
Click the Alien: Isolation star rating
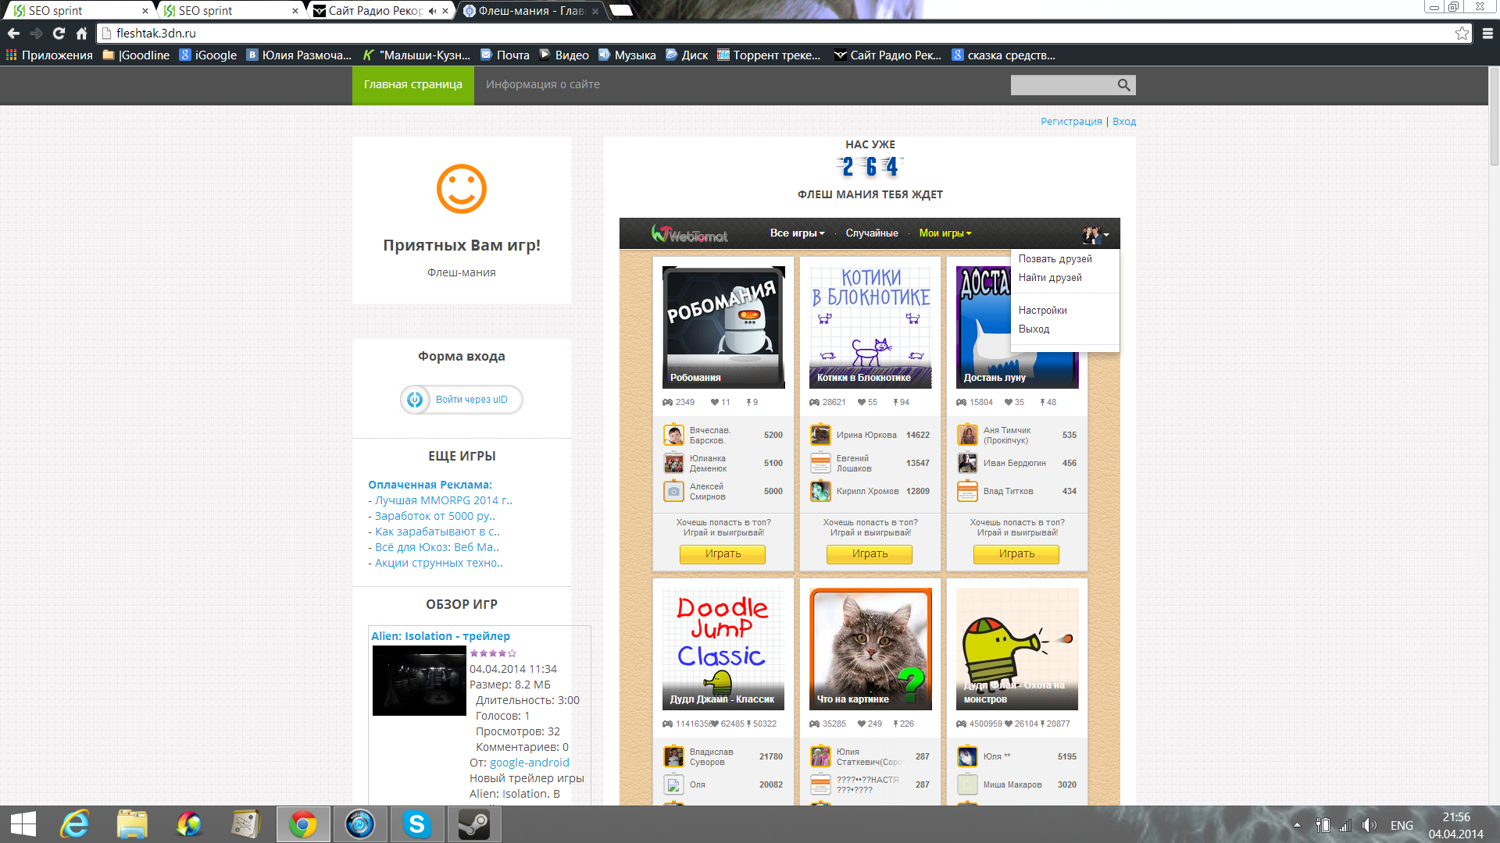(493, 653)
